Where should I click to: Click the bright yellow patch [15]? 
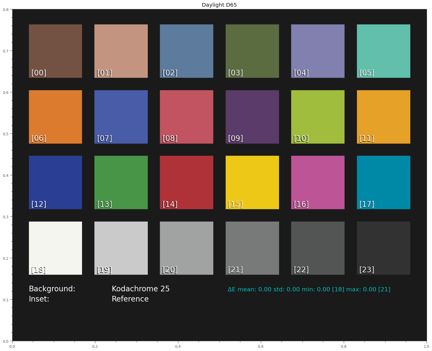click(252, 182)
